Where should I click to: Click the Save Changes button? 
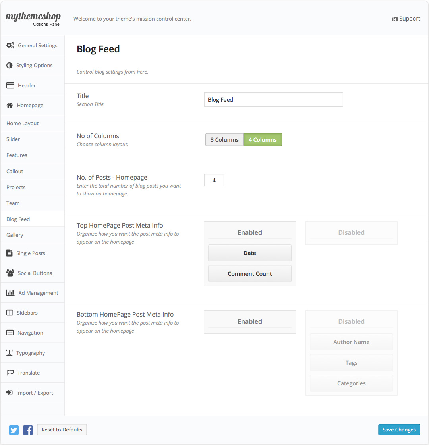tap(399, 430)
